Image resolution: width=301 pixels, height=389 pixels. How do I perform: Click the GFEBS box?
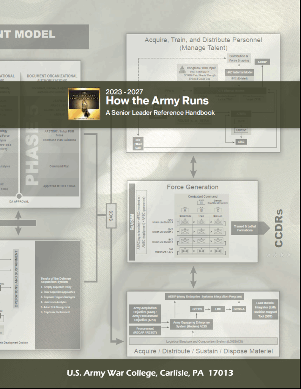(x=197, y=309)
